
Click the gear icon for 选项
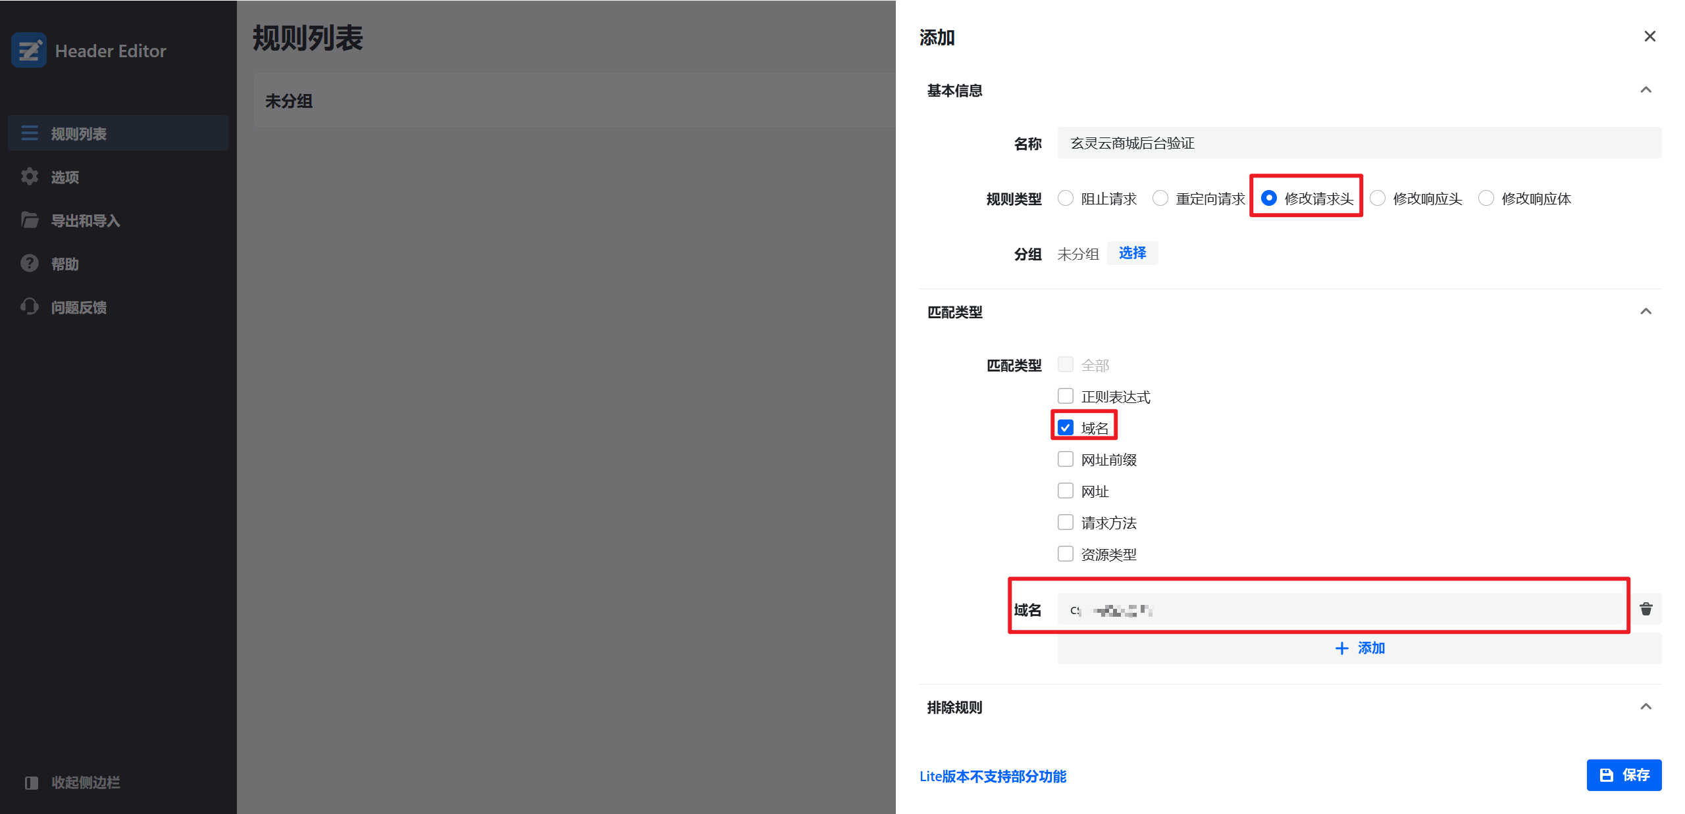(30, 176)
